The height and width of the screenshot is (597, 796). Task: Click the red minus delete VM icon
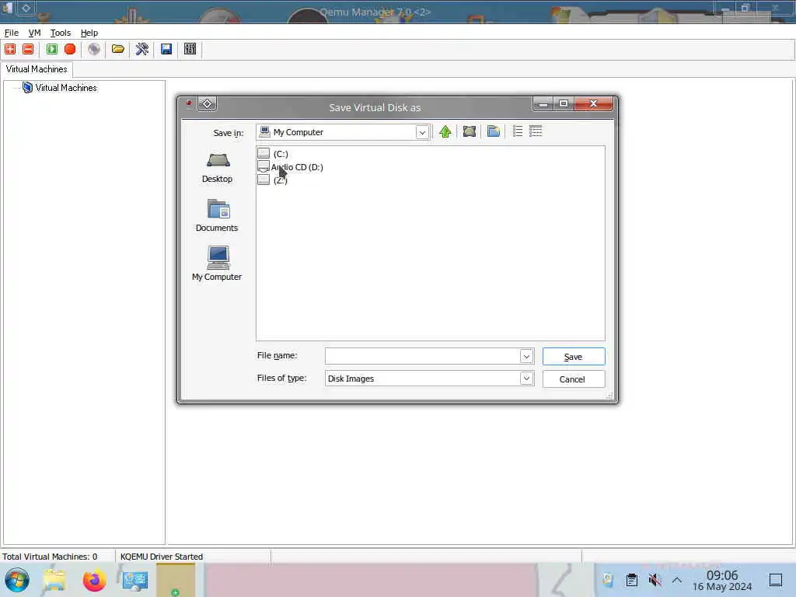(29, 49)
